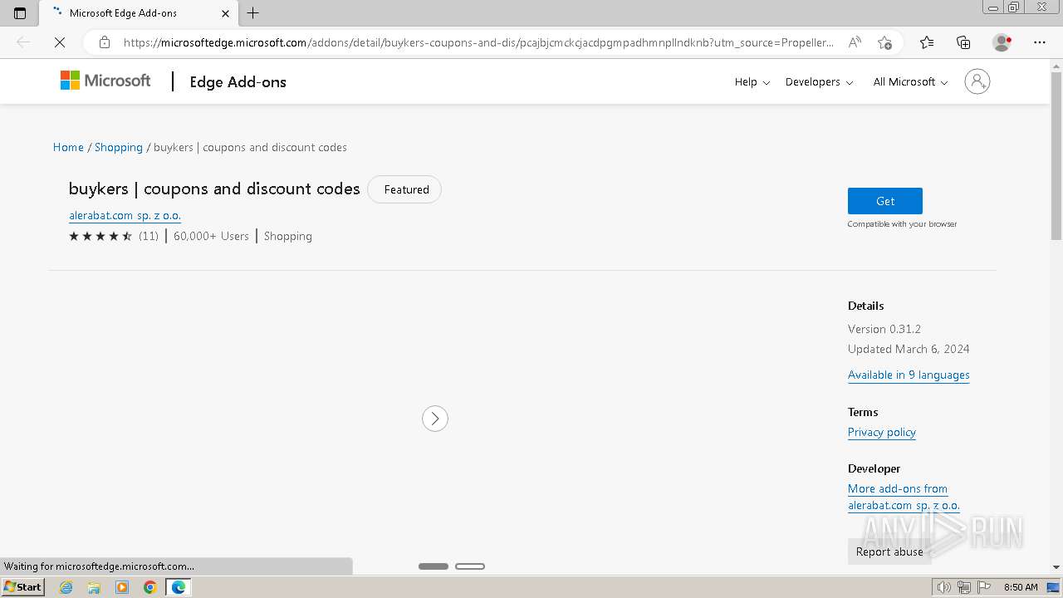The height and width of the screenshot is (598, 1063).
Task: Select the first carousel indicator
Action: pos(434,566)
